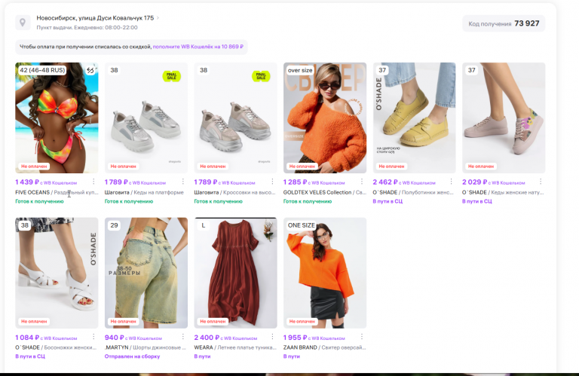Open the options menu for the 1 439 ₽ item
This screenshot has width=579, height=376.
point(93,182)
